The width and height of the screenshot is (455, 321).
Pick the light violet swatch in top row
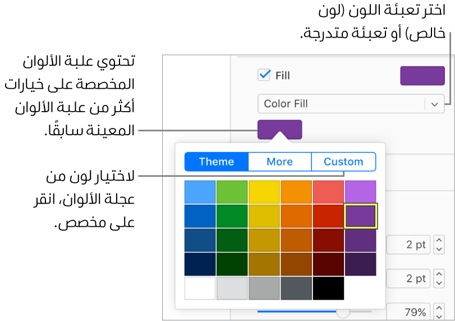click(x=360, y=192)
